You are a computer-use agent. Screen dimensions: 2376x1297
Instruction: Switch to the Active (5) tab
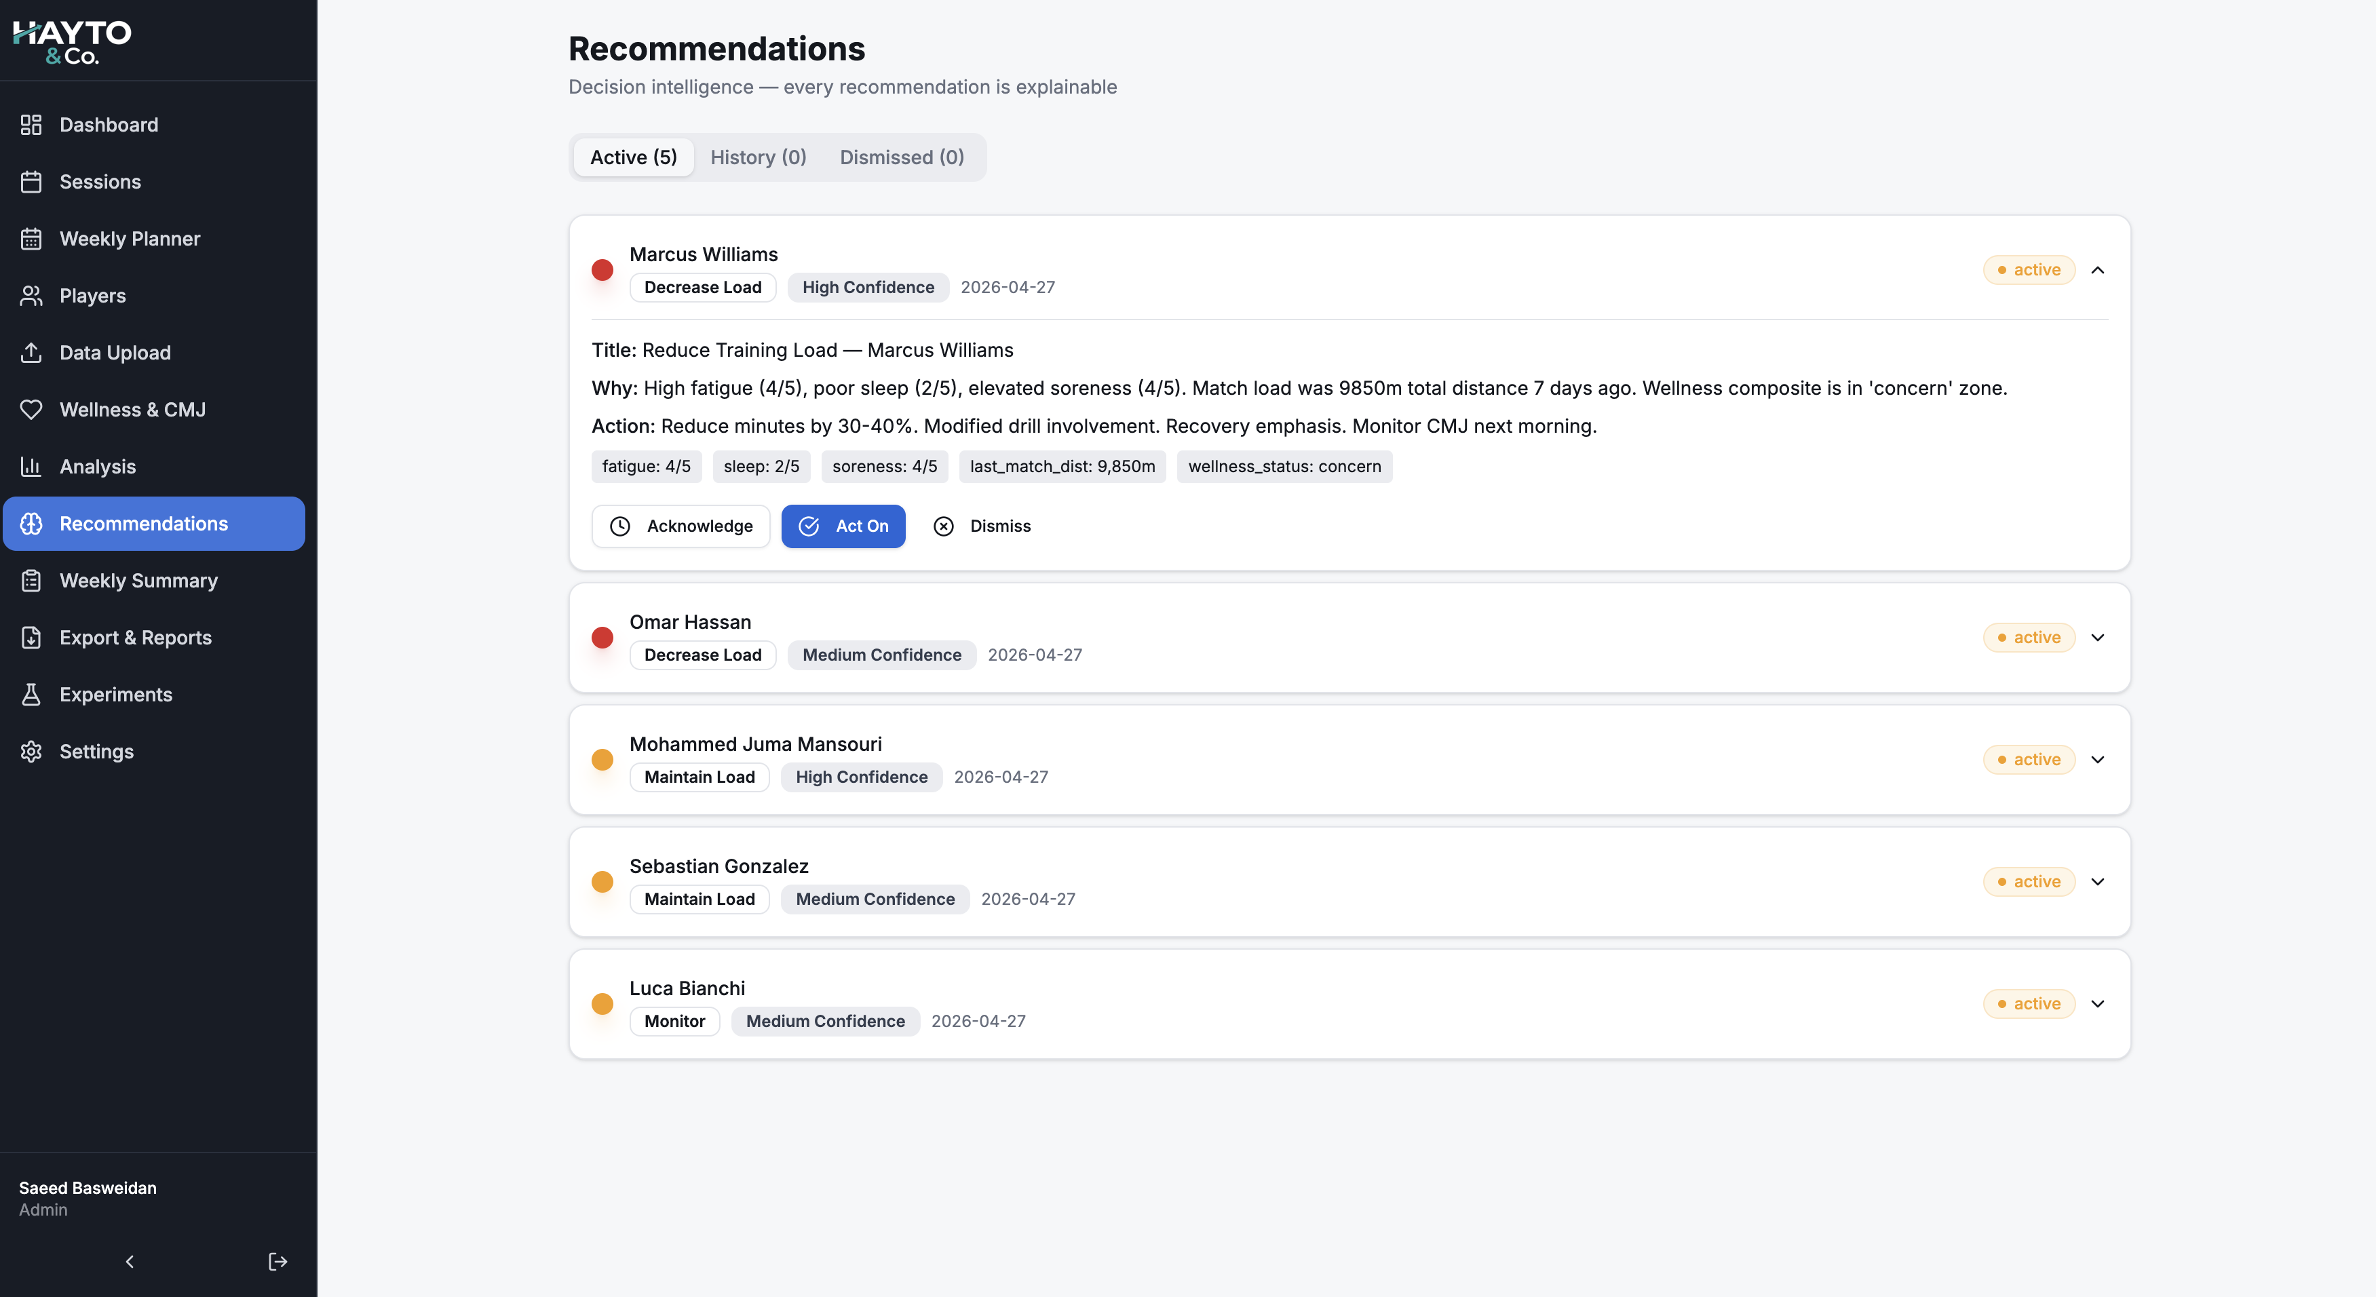click(x=634, y=157)
